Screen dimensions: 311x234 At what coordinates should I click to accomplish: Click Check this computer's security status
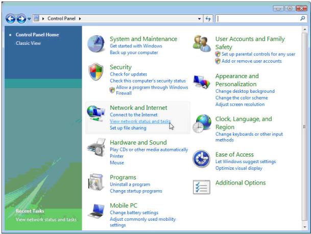(x=148, y=81)
